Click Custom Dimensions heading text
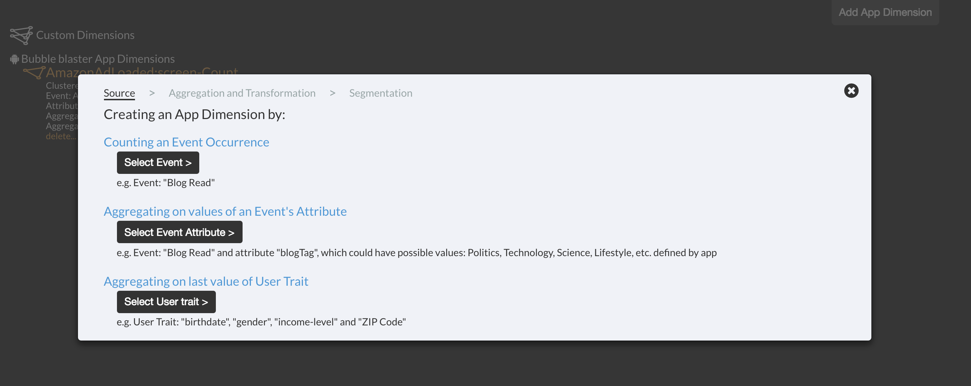The width and height of the screenshot is (971, 386). pyautogui.click(x=85, y=35)
